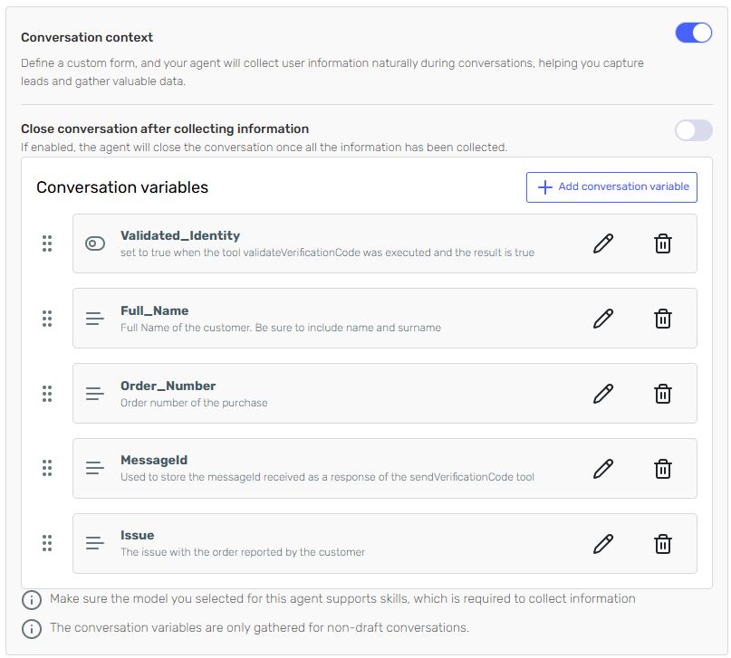Click the info icon about model skills support

point(32,599)
